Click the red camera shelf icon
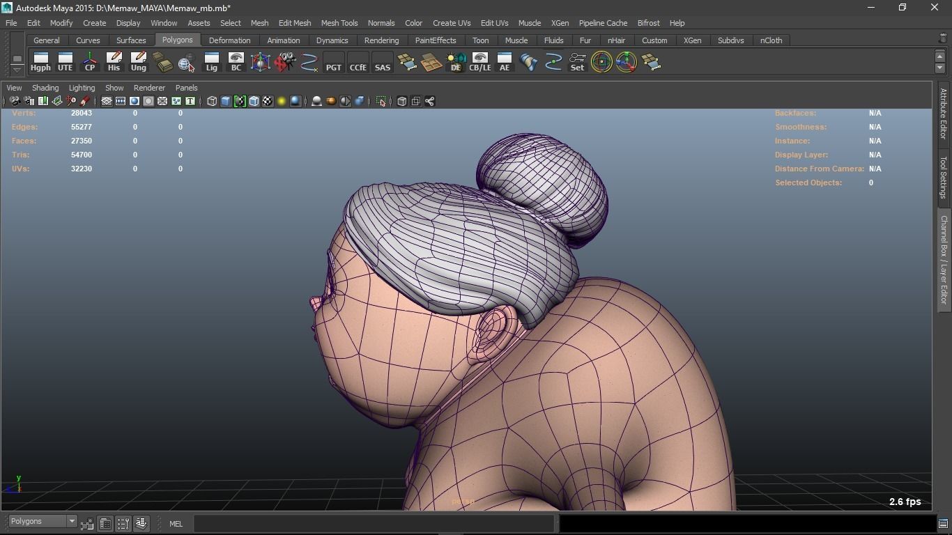The width and height of the screenshot is (952, 535). (284, 62)
